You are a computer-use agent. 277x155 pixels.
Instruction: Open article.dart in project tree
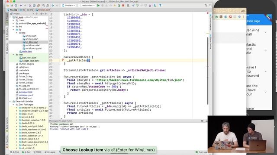(x=31, y=36)
